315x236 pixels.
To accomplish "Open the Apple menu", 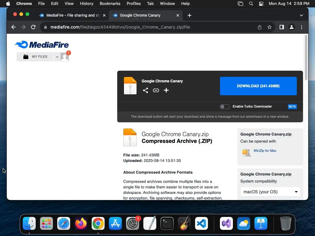I will (8, 4).
